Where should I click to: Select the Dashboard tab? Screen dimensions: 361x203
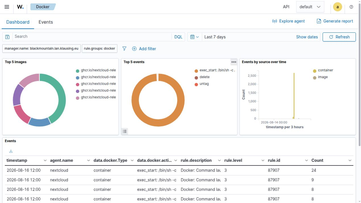(18, 22)
